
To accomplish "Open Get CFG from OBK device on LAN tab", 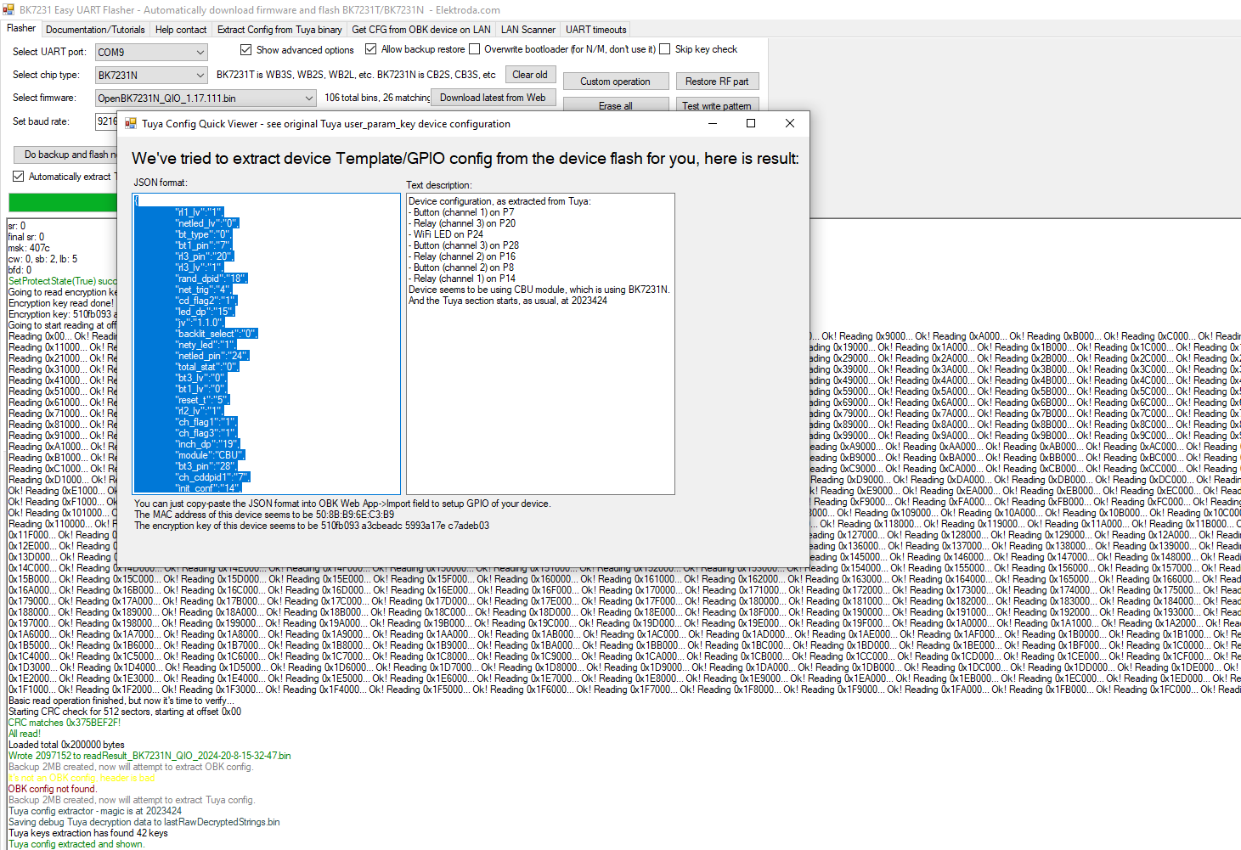I will 421,29.
